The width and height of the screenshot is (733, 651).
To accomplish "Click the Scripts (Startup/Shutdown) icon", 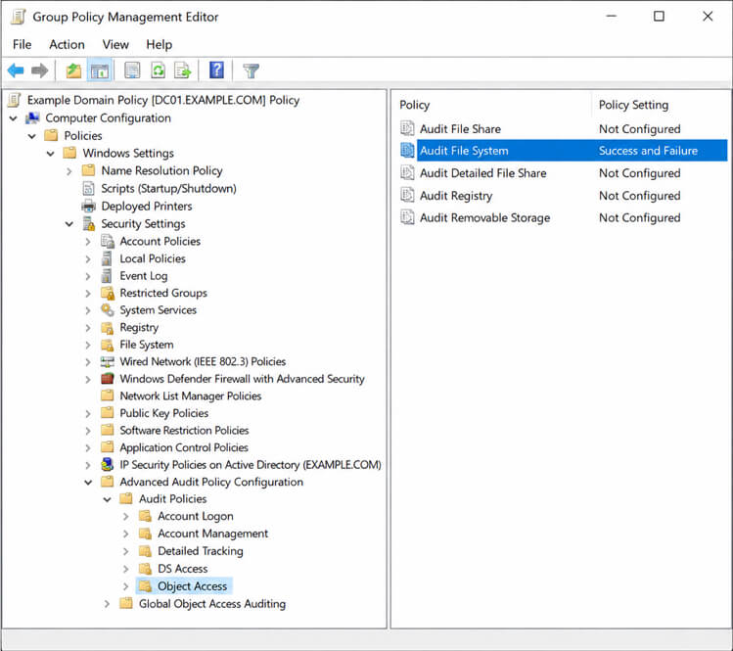I will pos(88,189).
